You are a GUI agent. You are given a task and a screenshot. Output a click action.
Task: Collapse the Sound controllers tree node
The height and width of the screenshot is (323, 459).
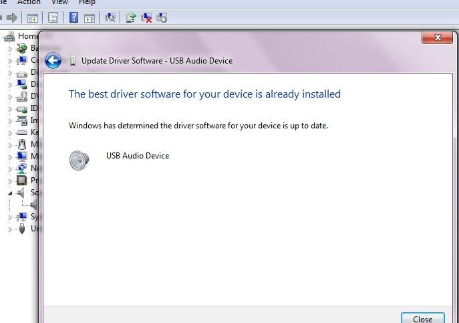[10, 193]
